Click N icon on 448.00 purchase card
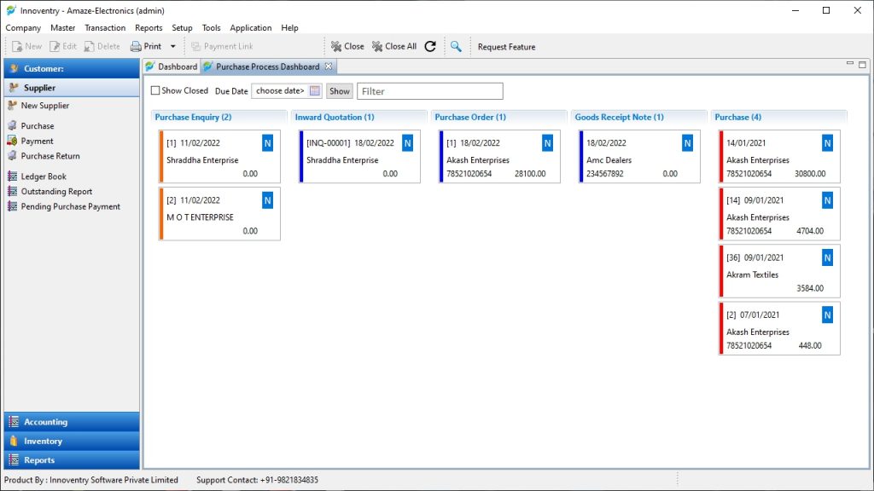The height and width of the screenshot is (491, 874). point(827,315)
